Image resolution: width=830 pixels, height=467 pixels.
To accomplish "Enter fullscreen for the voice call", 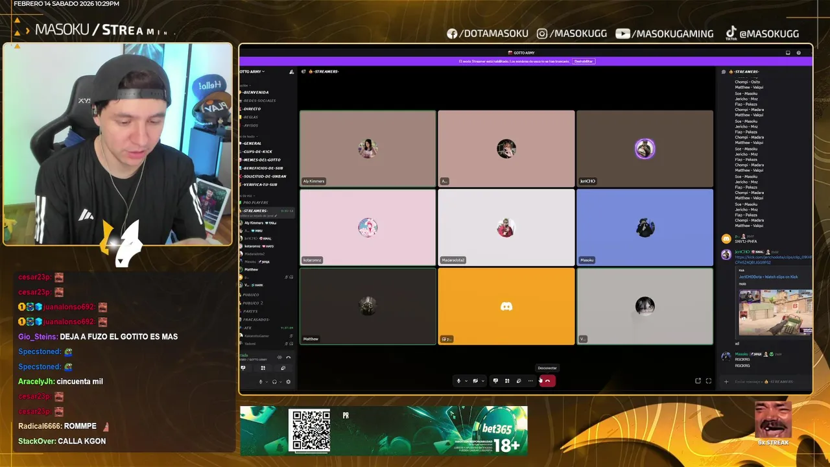I will [x=709, y=381].
